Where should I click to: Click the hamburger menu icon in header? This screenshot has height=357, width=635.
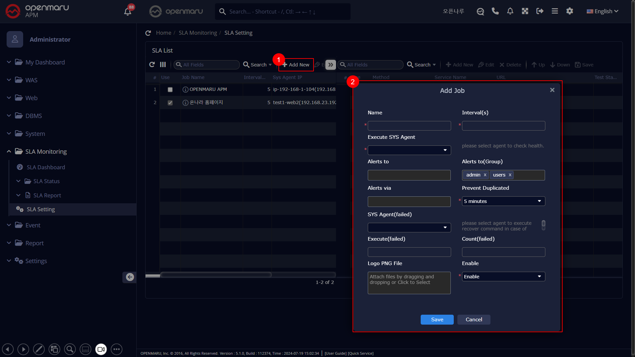pyautogui.click(x=555, y=11)
